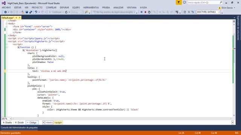This screenshot has height=135, width=241.
Task: Open the Debug configuration dropdown
Action: [76, 12]
